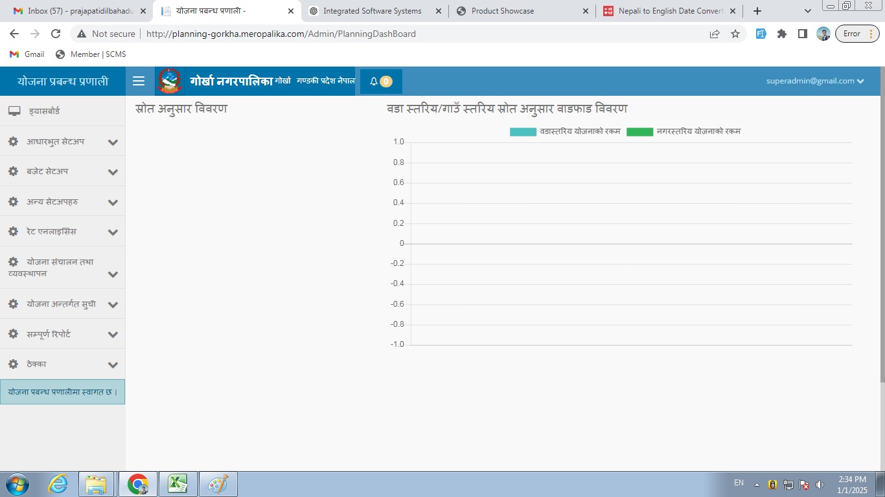Switch to the Product Showcase tab

coord(503,11)
